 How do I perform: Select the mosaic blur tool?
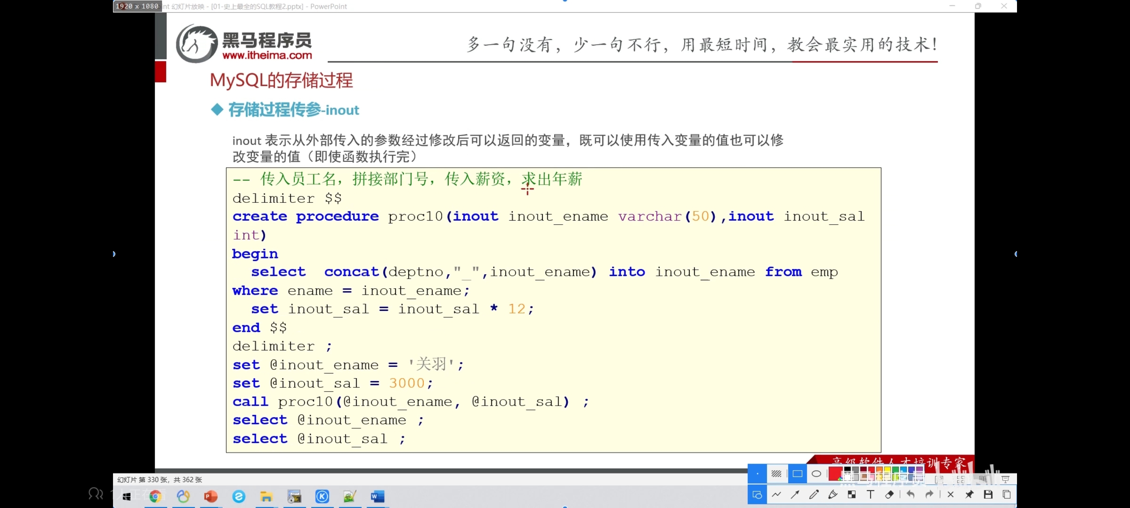coord(852,495)
